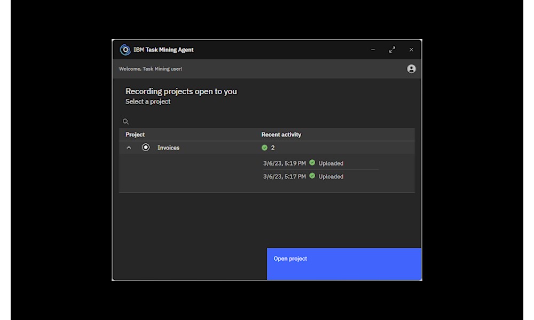Image resolution: width=534 pixels, height=320 pixels.
Task: Select the Invoices project radio button
Action: click(x=146, y=147)
